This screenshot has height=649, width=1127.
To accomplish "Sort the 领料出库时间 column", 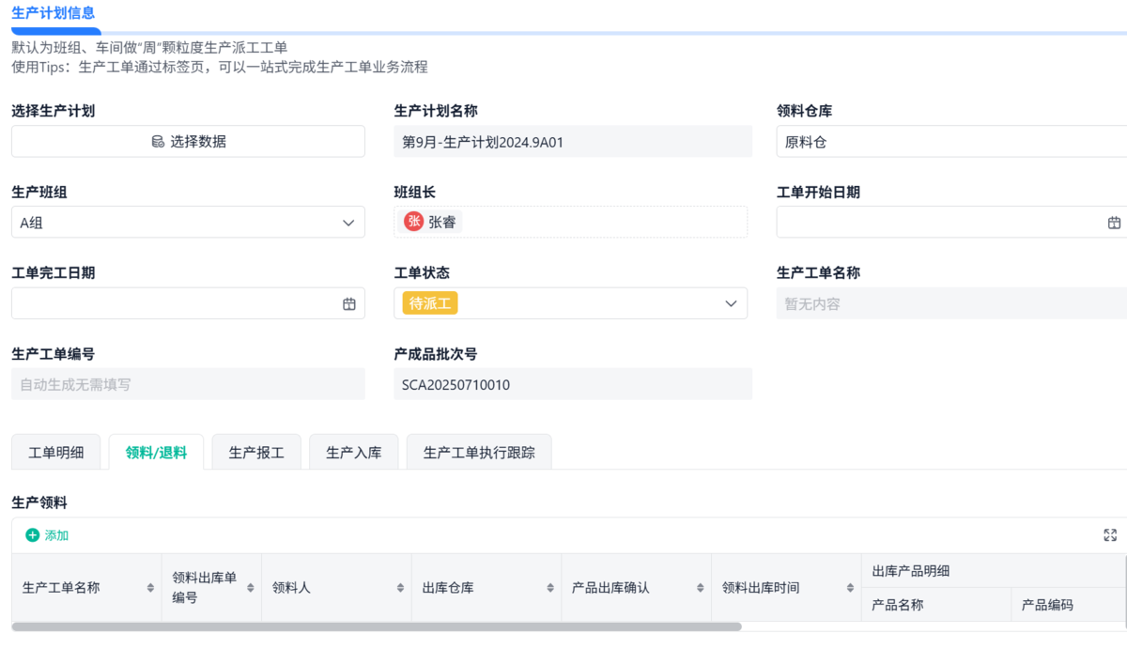I will pyautogui.click(x=850, y=588).
